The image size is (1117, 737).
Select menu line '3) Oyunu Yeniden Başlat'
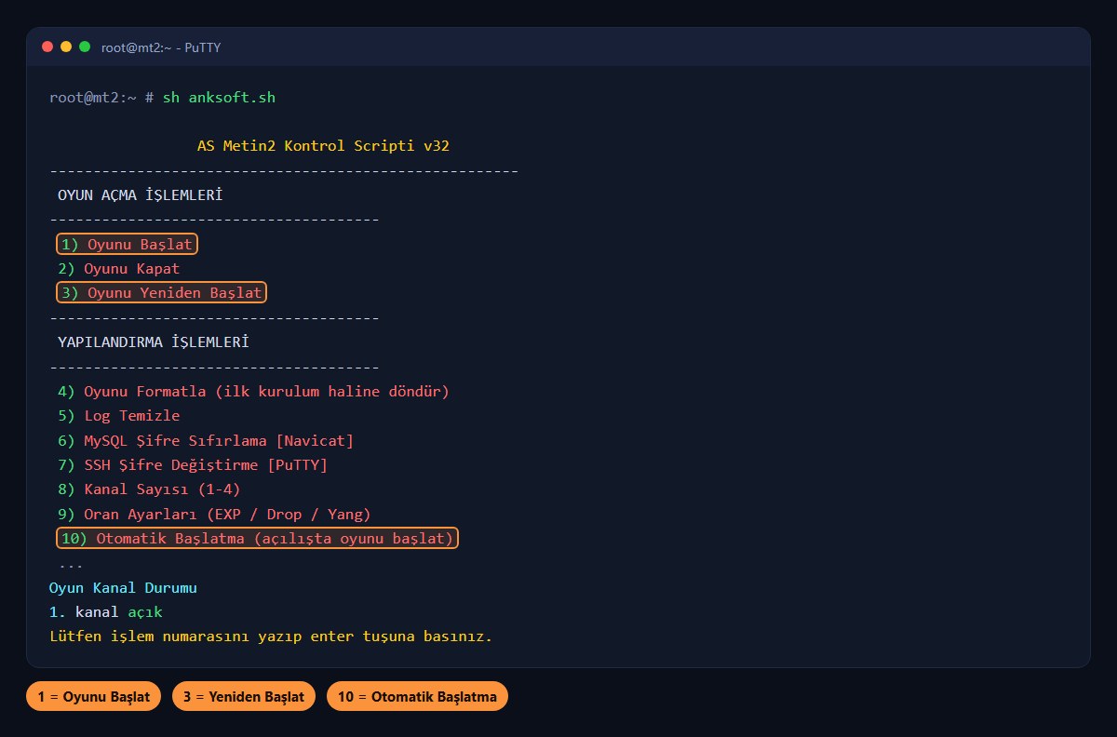coord(161,292)
